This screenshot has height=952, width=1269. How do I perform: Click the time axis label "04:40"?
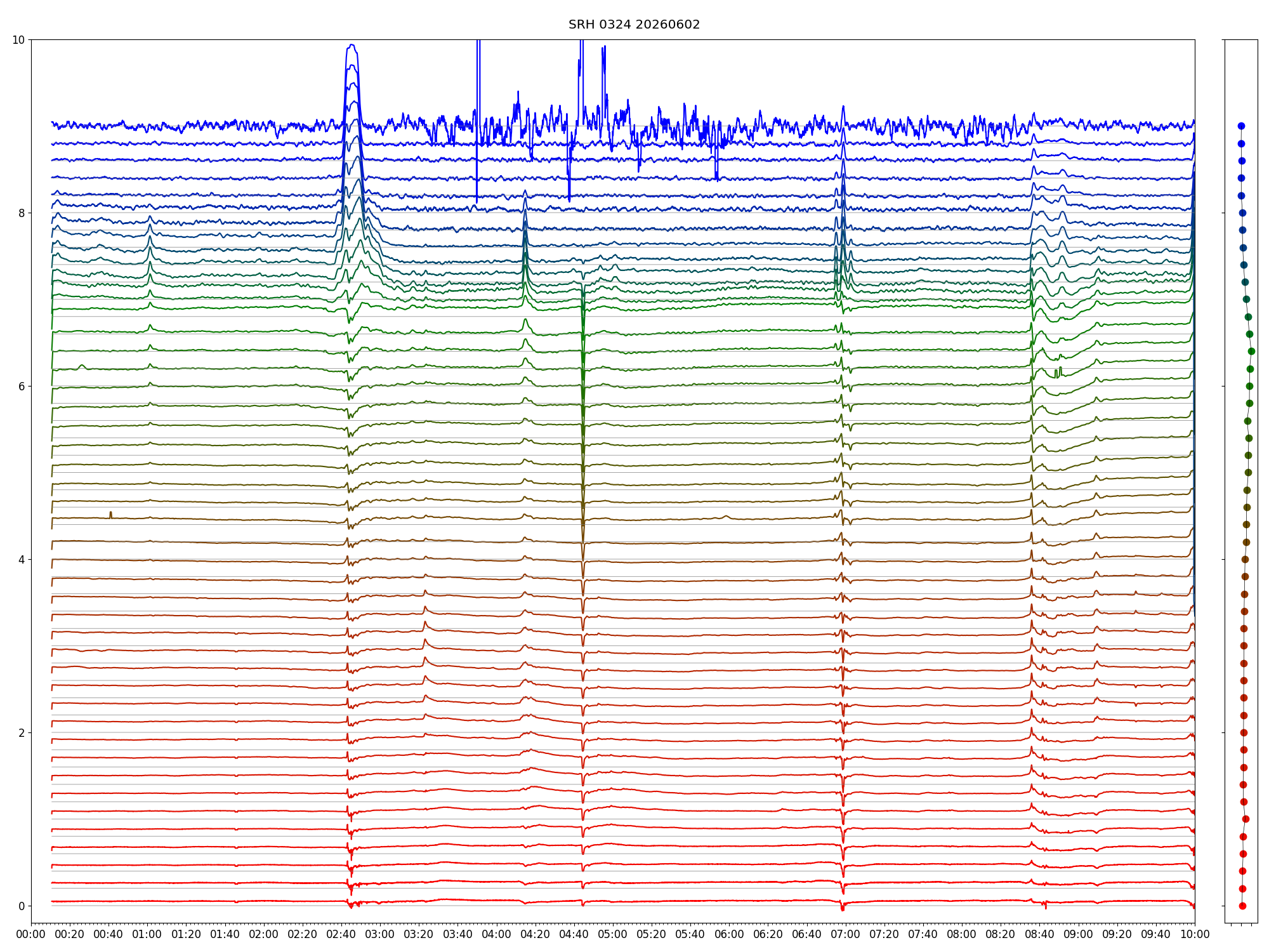click(x=574, y=935)
